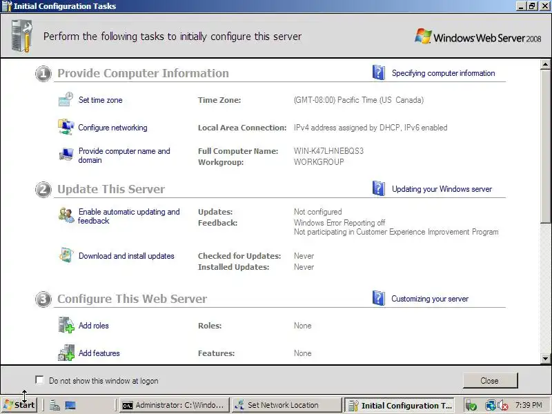
Task: Click the scrollbar up arrow
Action: coord(545,64)
